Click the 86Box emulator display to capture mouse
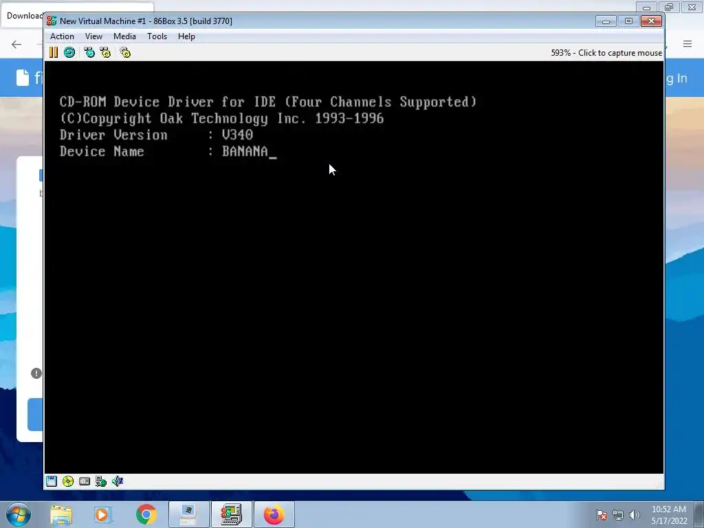This screenshot has height=528, width=704. [x=354, y=267]
